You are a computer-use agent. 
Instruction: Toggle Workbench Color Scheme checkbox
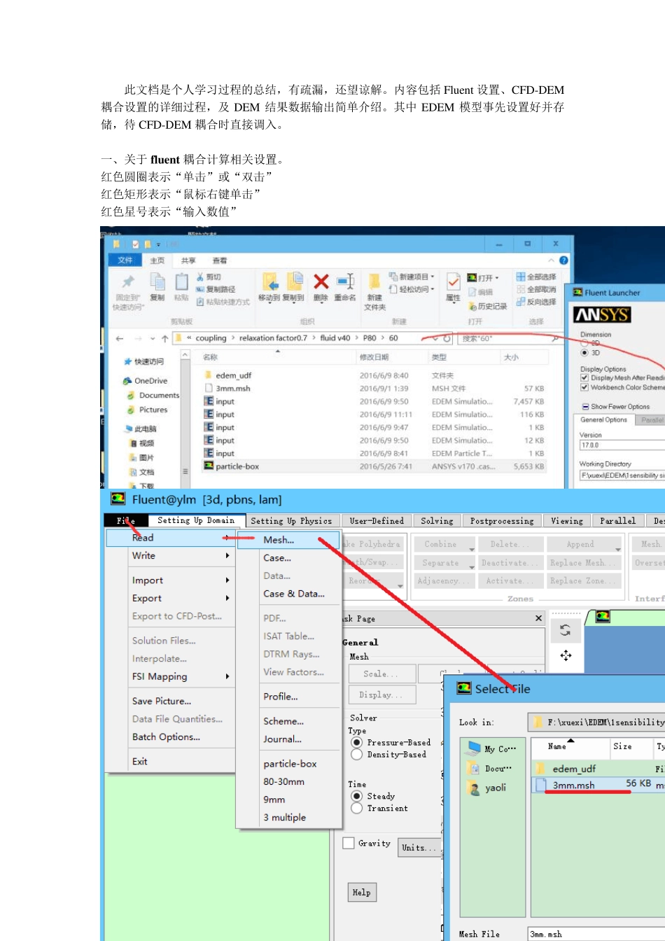point(584,387)
